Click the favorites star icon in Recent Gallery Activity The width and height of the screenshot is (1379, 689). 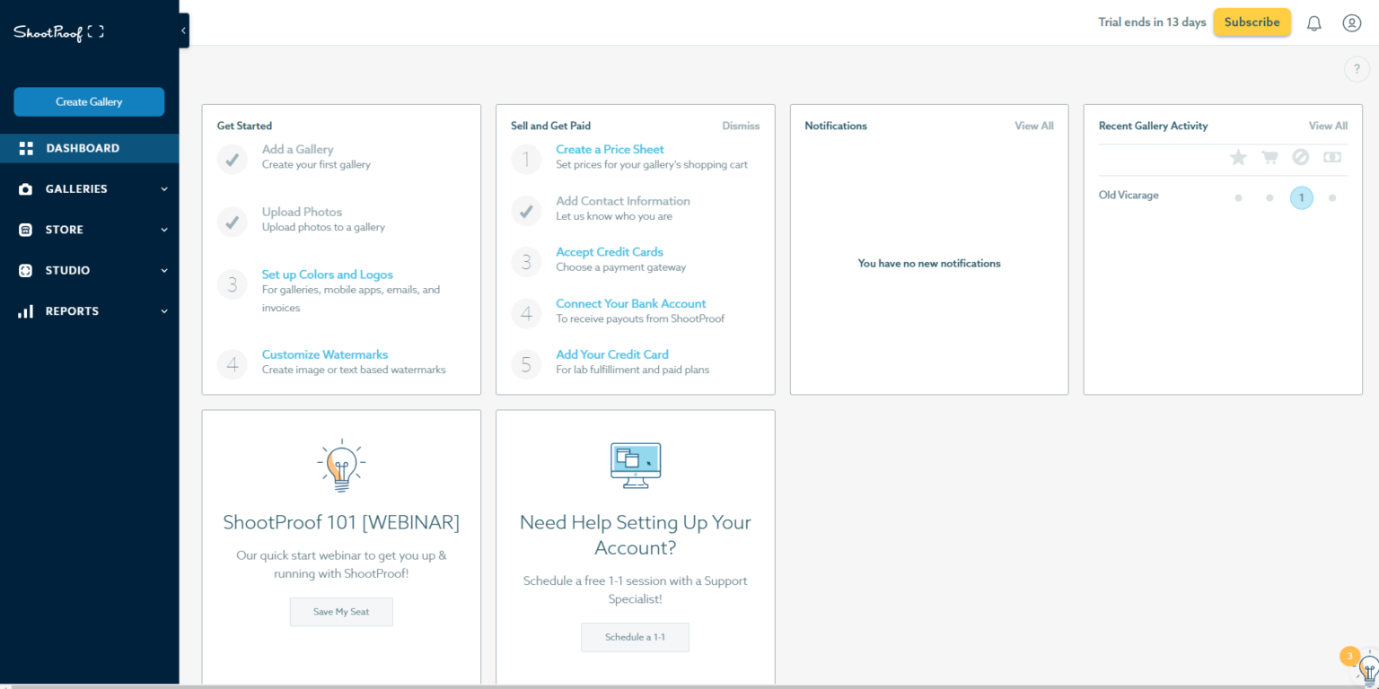[x=1238, y=158]
